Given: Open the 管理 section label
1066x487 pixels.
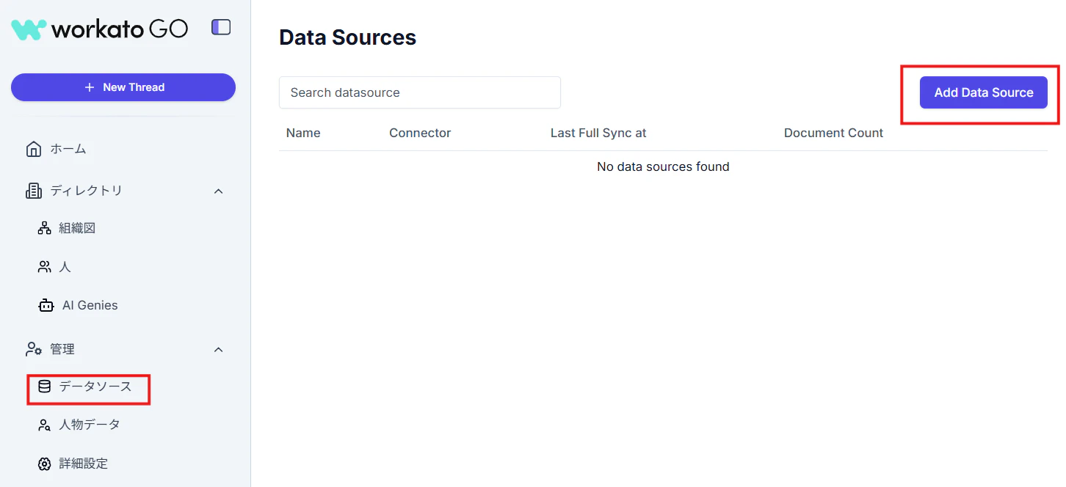Looking at the screenshot, I should point(62,349).
